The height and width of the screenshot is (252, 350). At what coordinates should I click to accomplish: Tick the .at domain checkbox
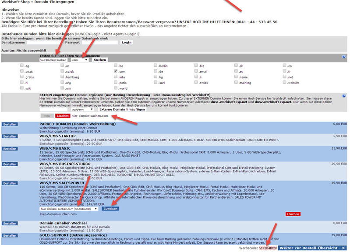(62, 65)
